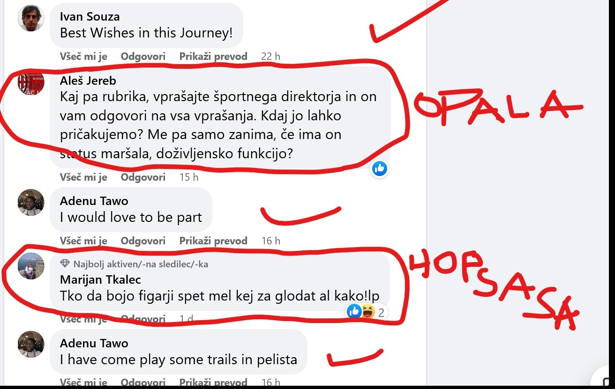Click diamond badge icon above Marijan Tkalec
615x389 pixels.
click(x=65, y=264)
